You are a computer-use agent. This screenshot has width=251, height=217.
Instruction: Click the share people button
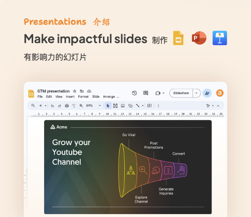click(207, 93)
